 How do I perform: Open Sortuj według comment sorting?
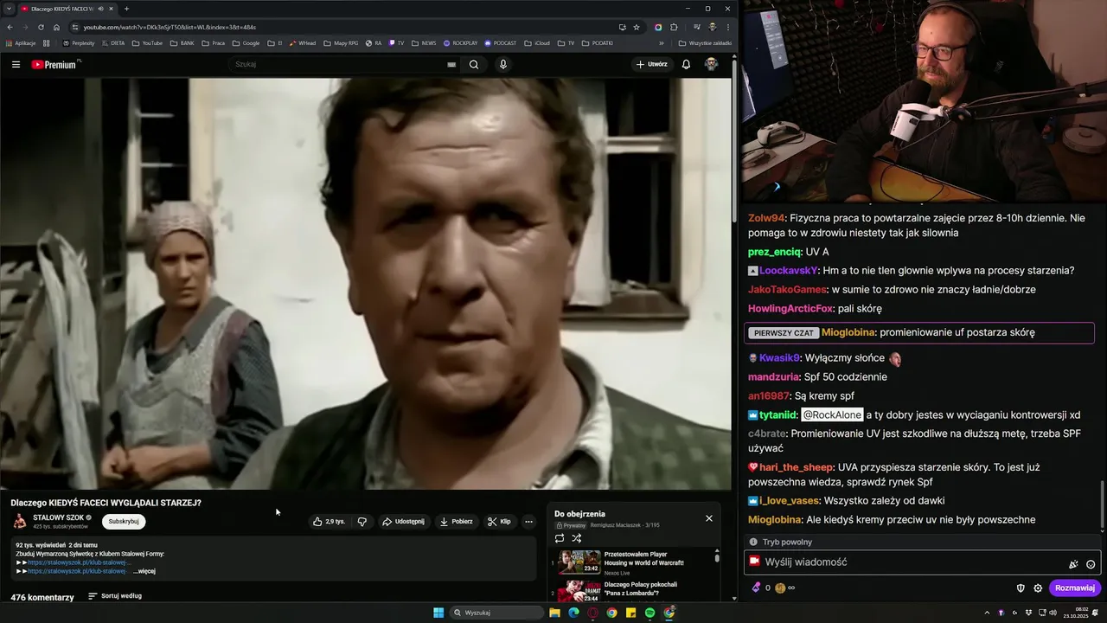pyautogui.click(x=115, y=596)
